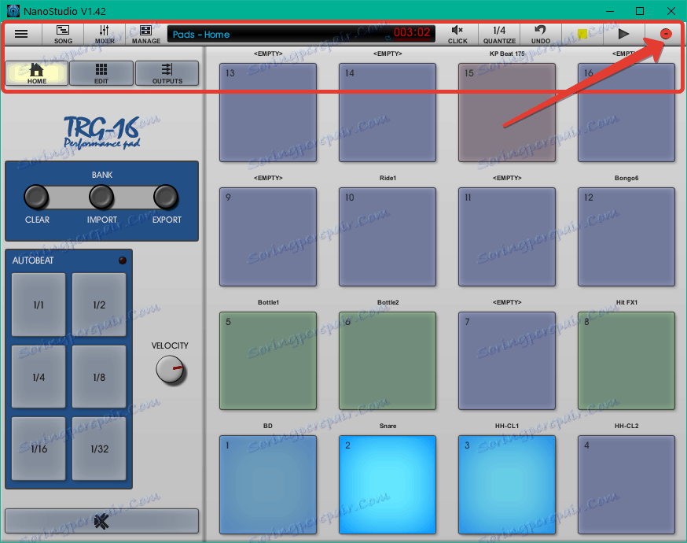The height and width of the screenshot is (543, 687).
Task: Trigger pad 8 Hit FX1
Action: click(x=626, y=361)
